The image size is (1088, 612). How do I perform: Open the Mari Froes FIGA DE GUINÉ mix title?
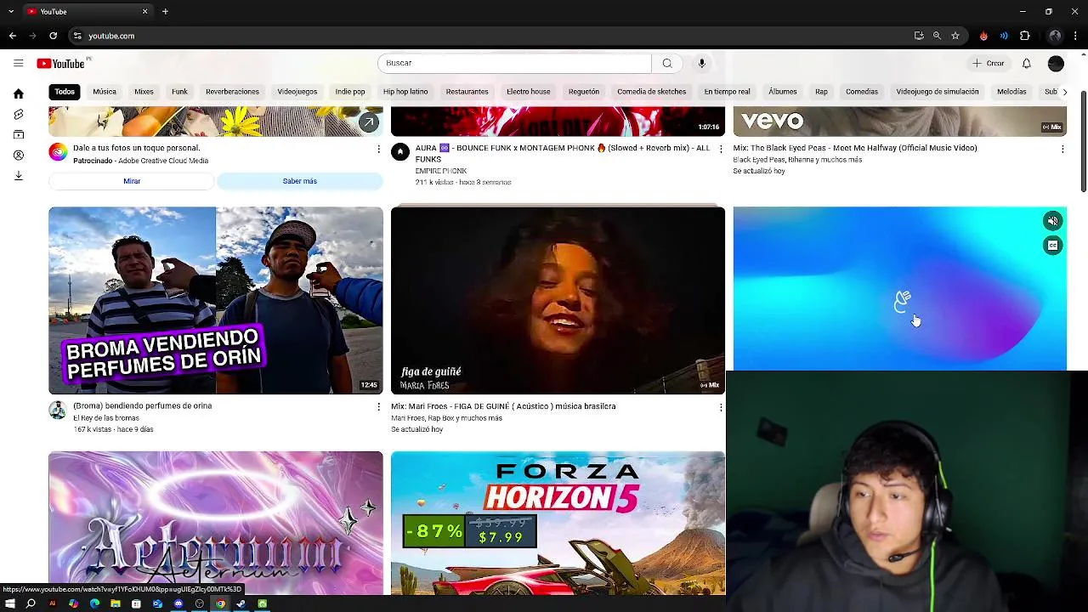coord(503,406)
